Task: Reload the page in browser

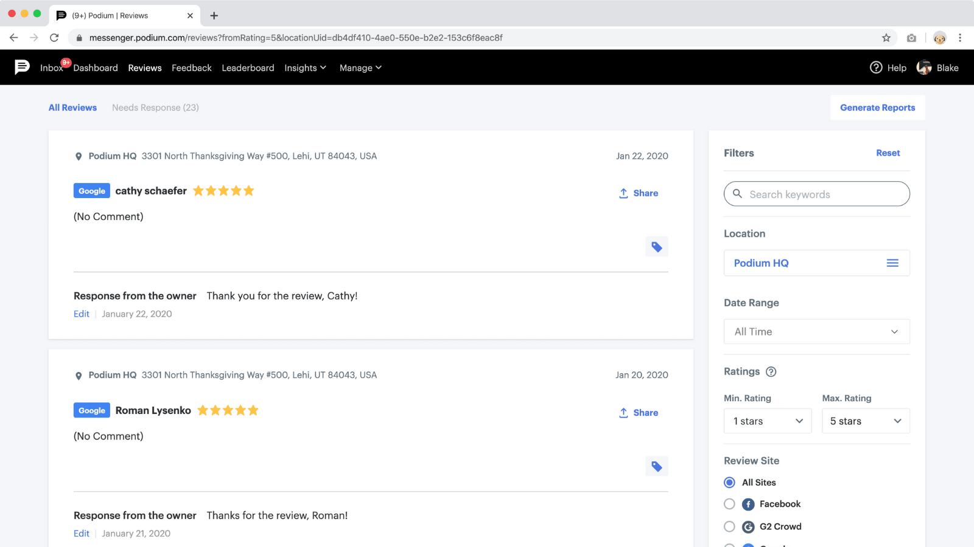Action: (54, 38)
